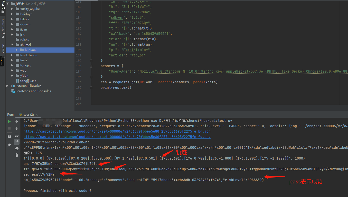
Task: Open the d6b70f...2275fe_fg.png link
Action: (x=117, y=137)
